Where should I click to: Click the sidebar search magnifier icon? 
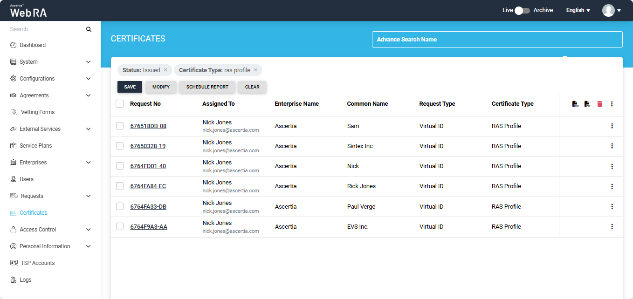(89, 29)
